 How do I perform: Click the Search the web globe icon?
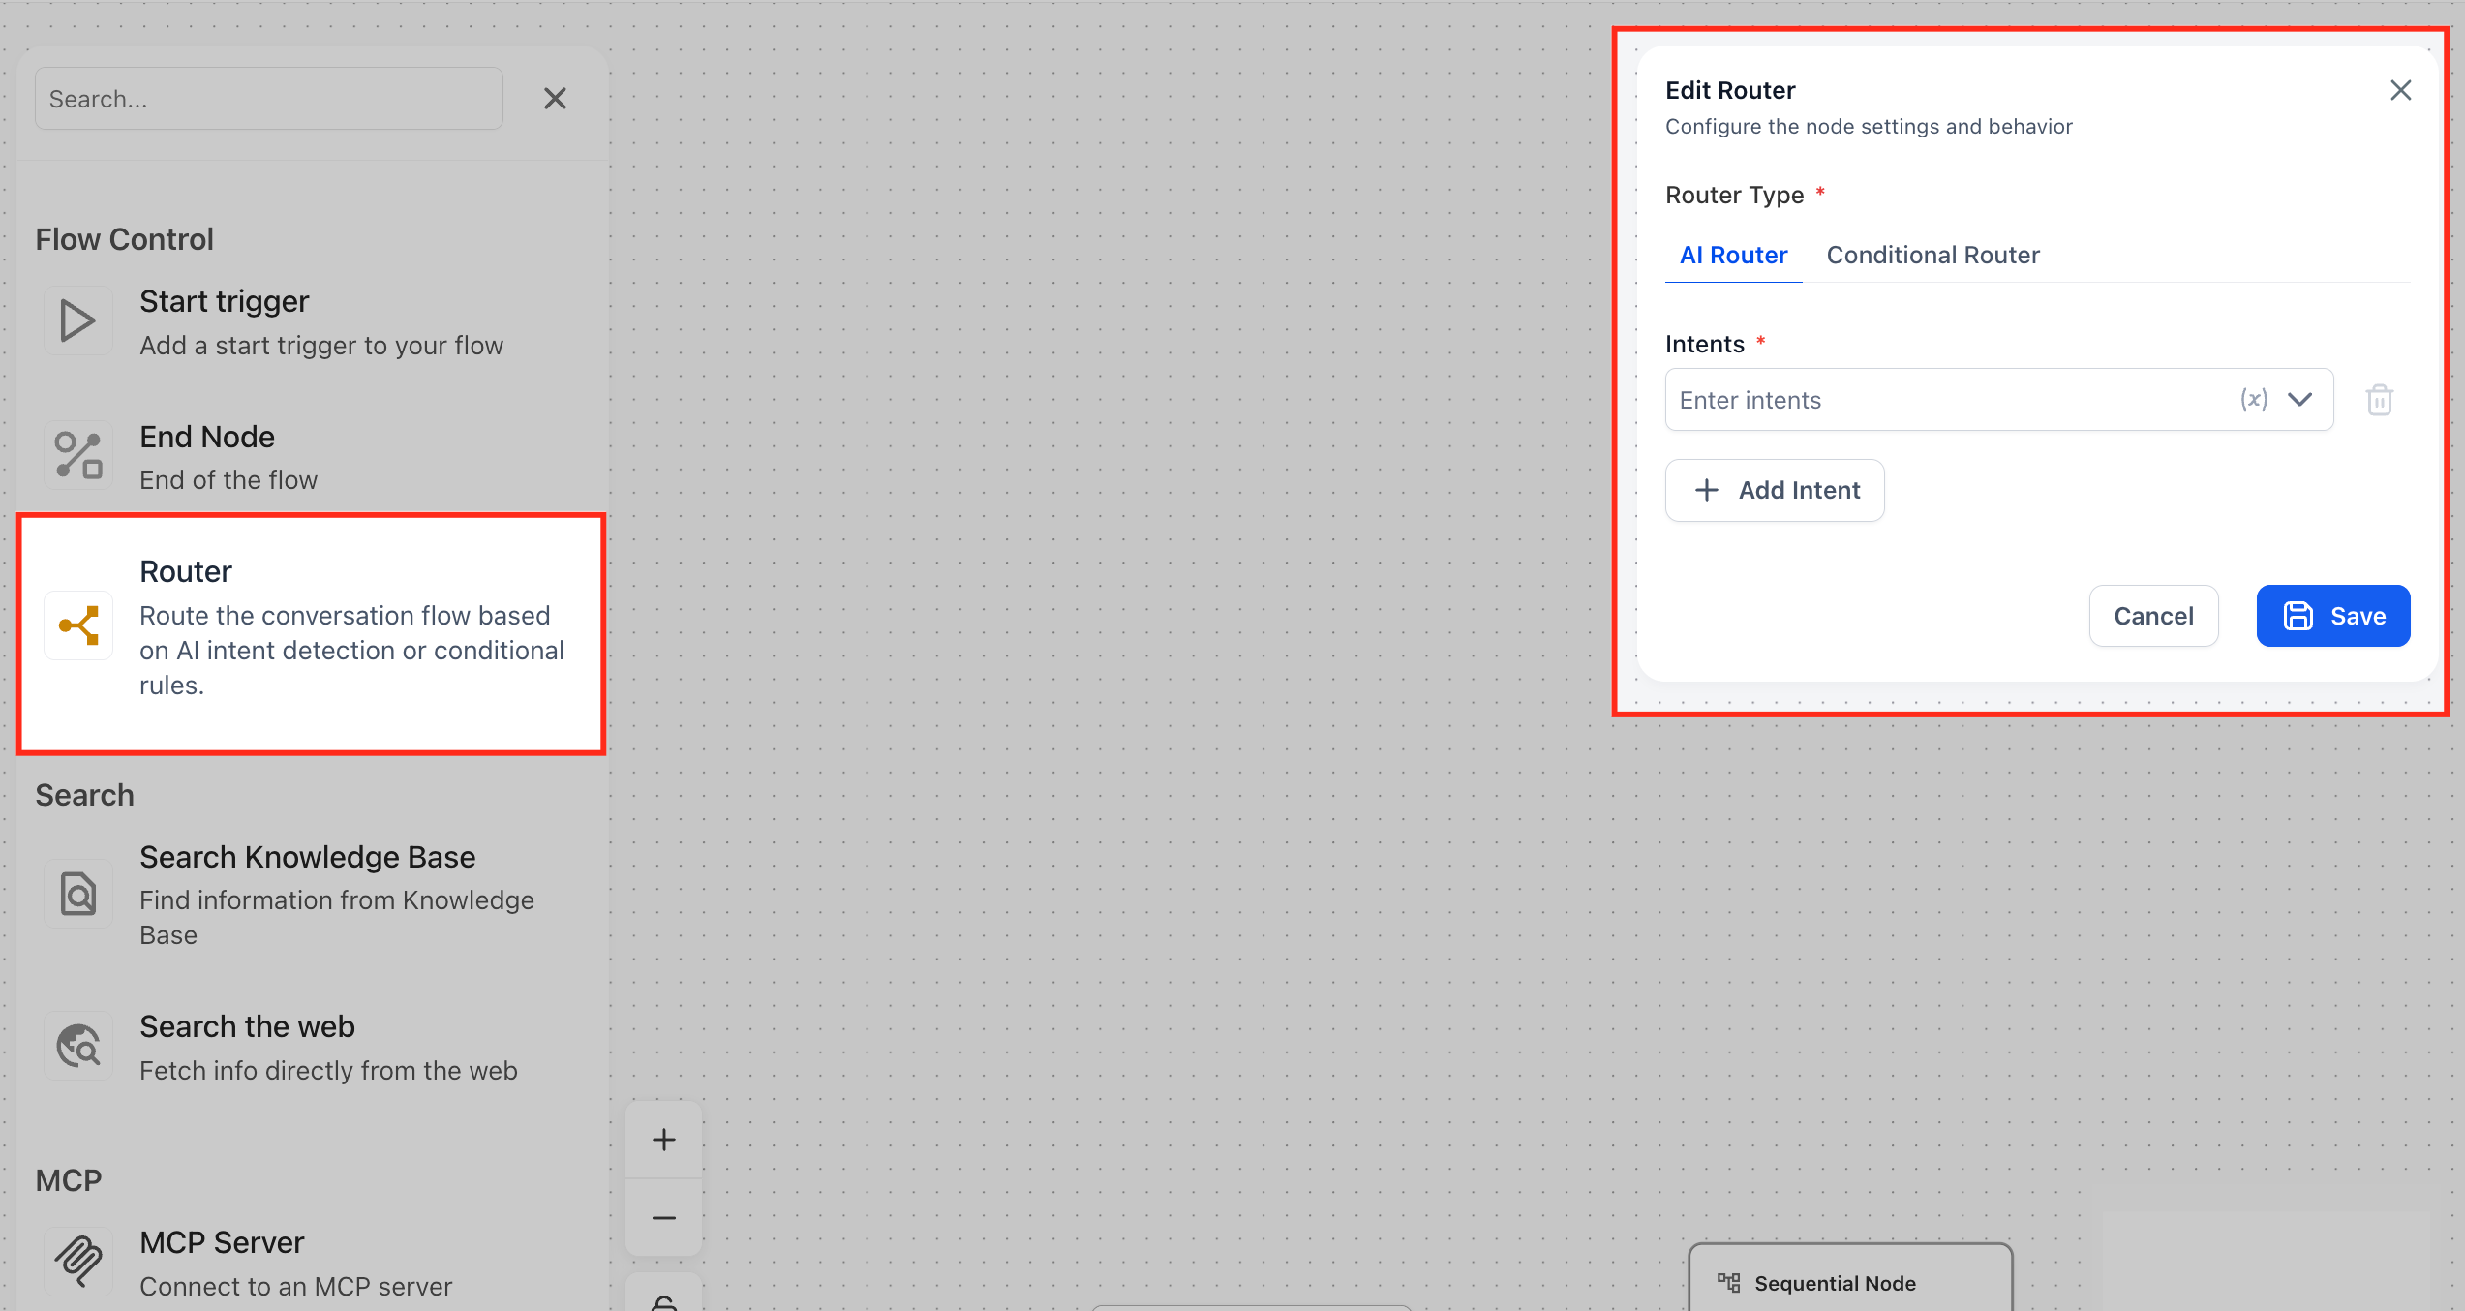point(77,1046)
